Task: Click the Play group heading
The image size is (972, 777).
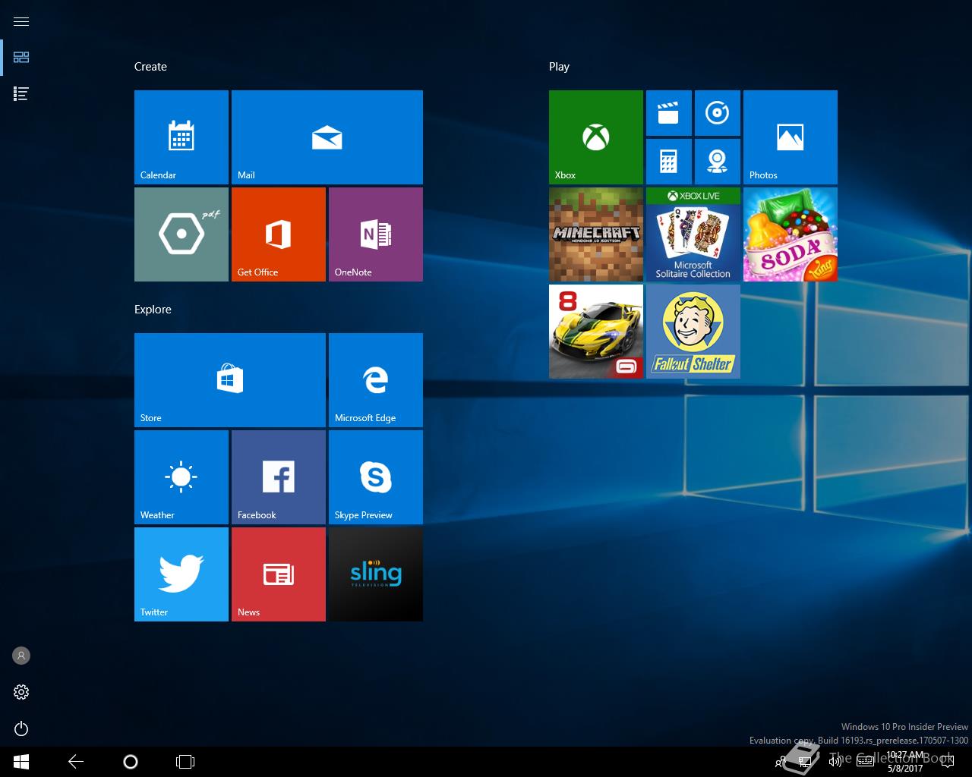Action: coord(559,67)
